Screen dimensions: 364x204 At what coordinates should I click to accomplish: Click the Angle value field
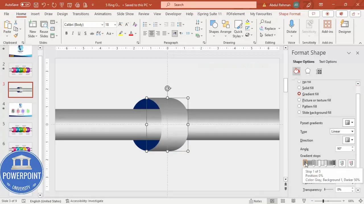[343, 149]
